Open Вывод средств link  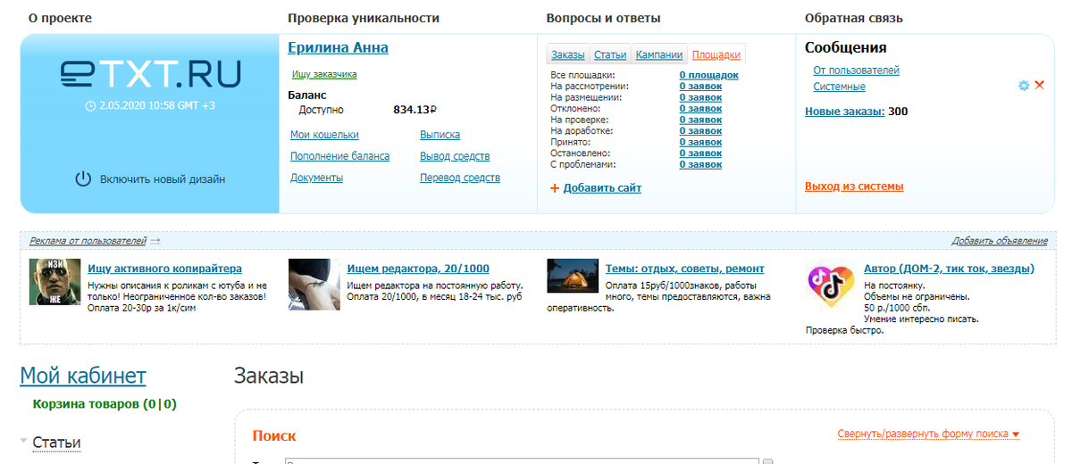(x=455, y=156)
